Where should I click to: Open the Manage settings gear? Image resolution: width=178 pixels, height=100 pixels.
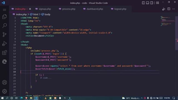4,91
